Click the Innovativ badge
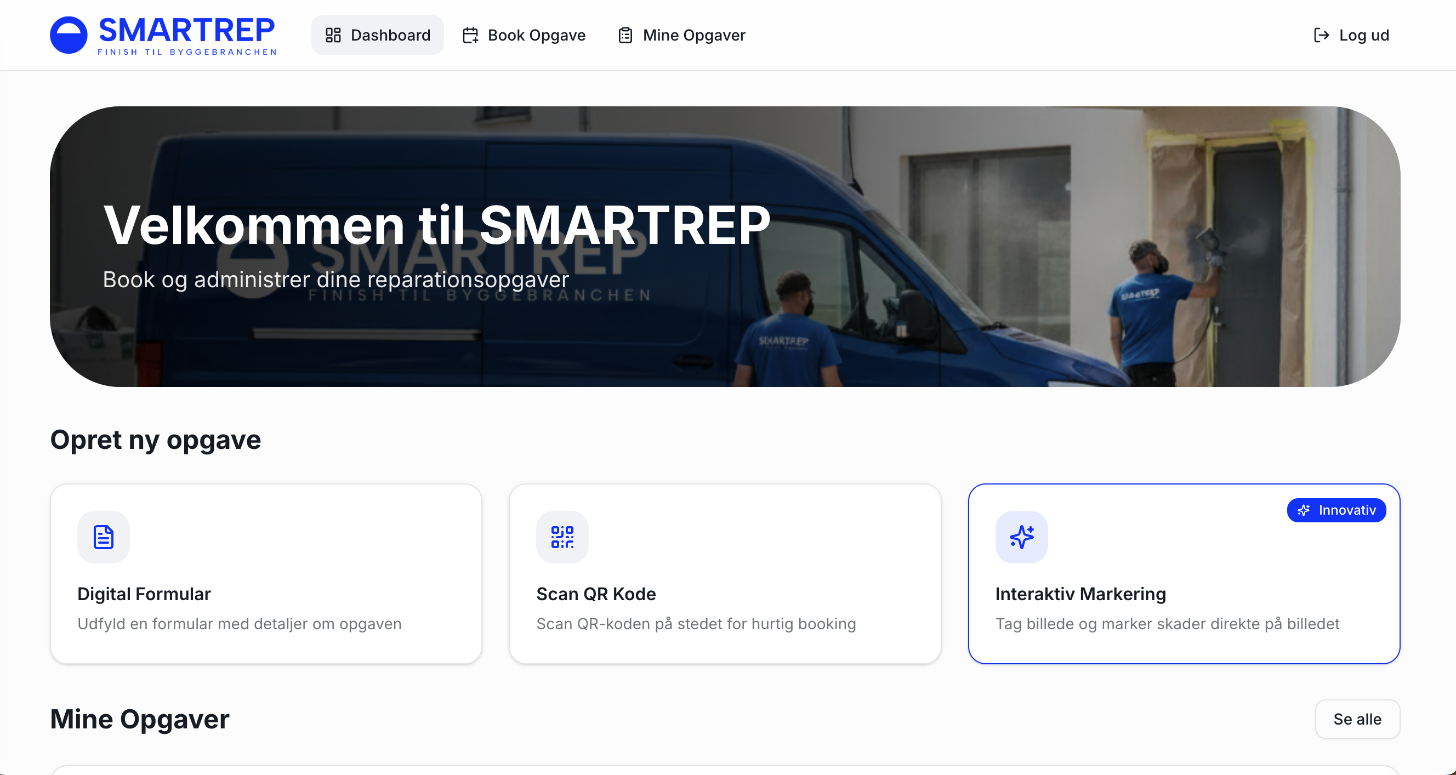Image resolution: width=1456 pixels, height=775 pixels. [x=1336, y=510]
